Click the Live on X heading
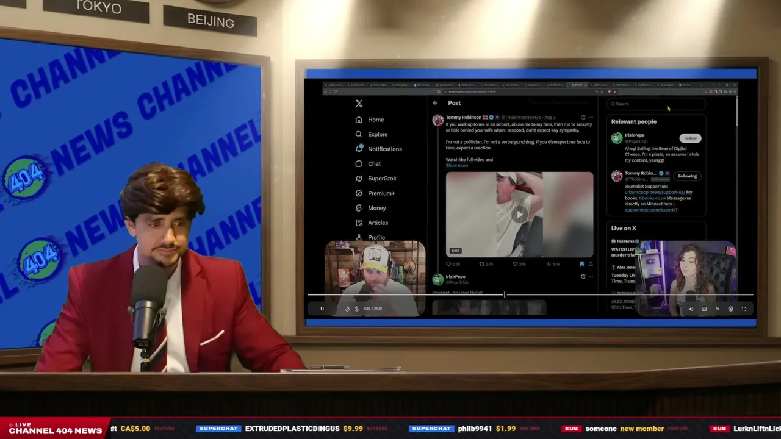 pyautogui.click(x=624, y=229)
